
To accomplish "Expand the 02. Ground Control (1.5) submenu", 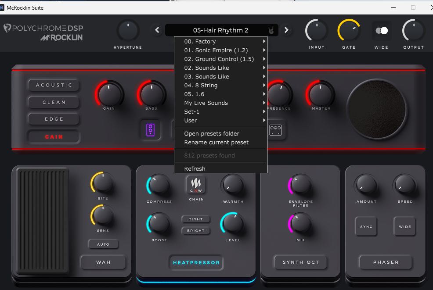I will pos(220,59).
